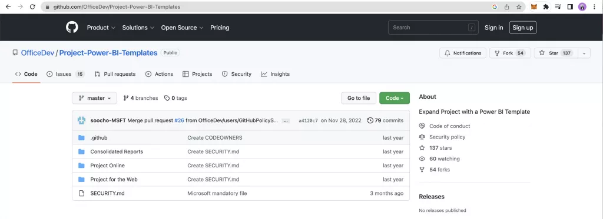The image size is (603, 219).
Task: Bookmark this page with the star icon
Action: (519, 7)
